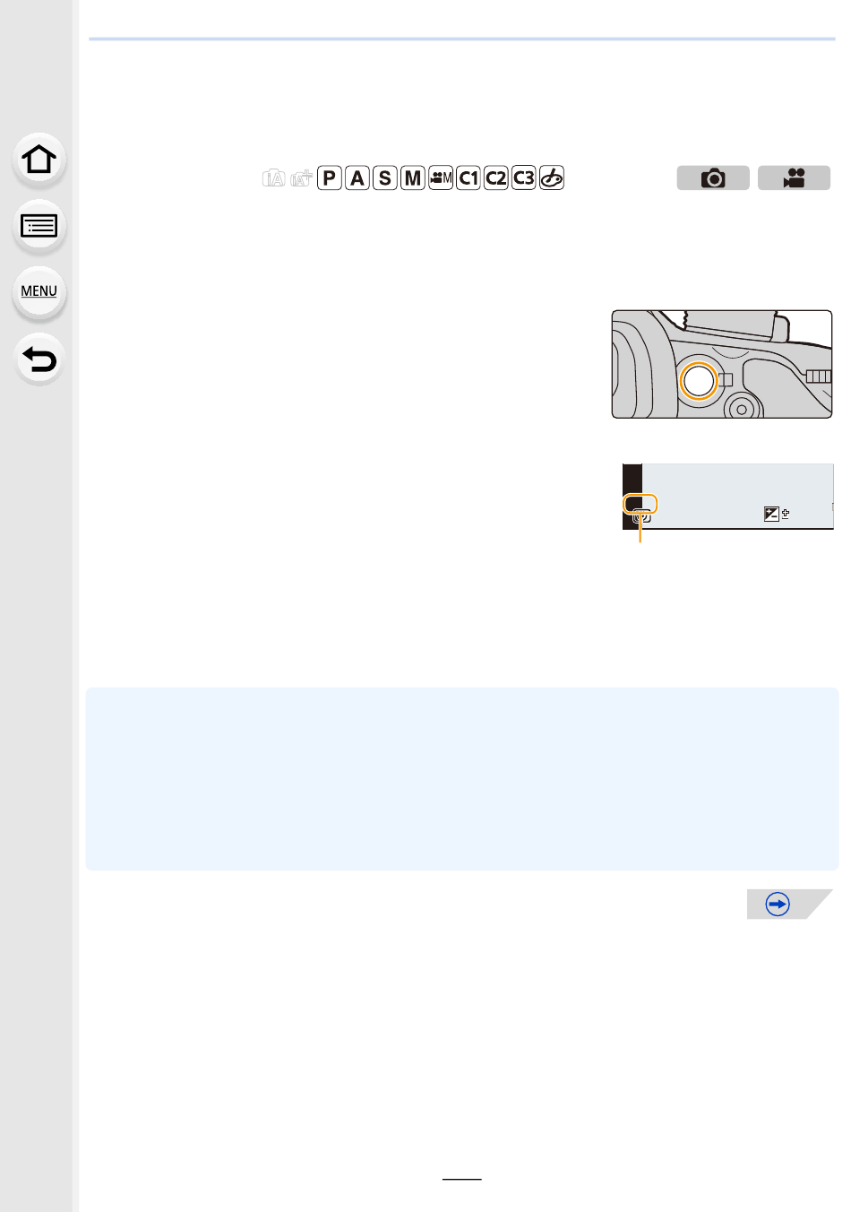Click the still camera picture badge

coord(713,177)
